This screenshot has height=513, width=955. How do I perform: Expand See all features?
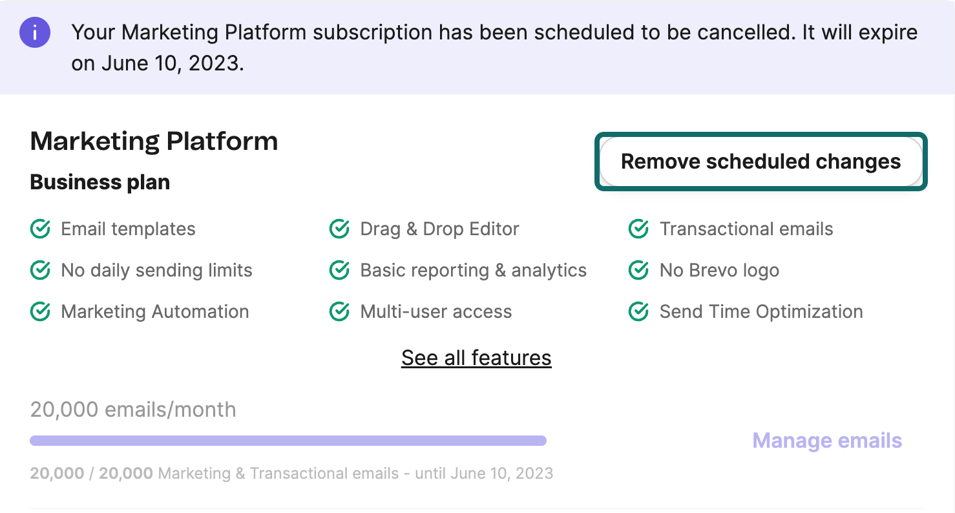click(x=476, y=357)
